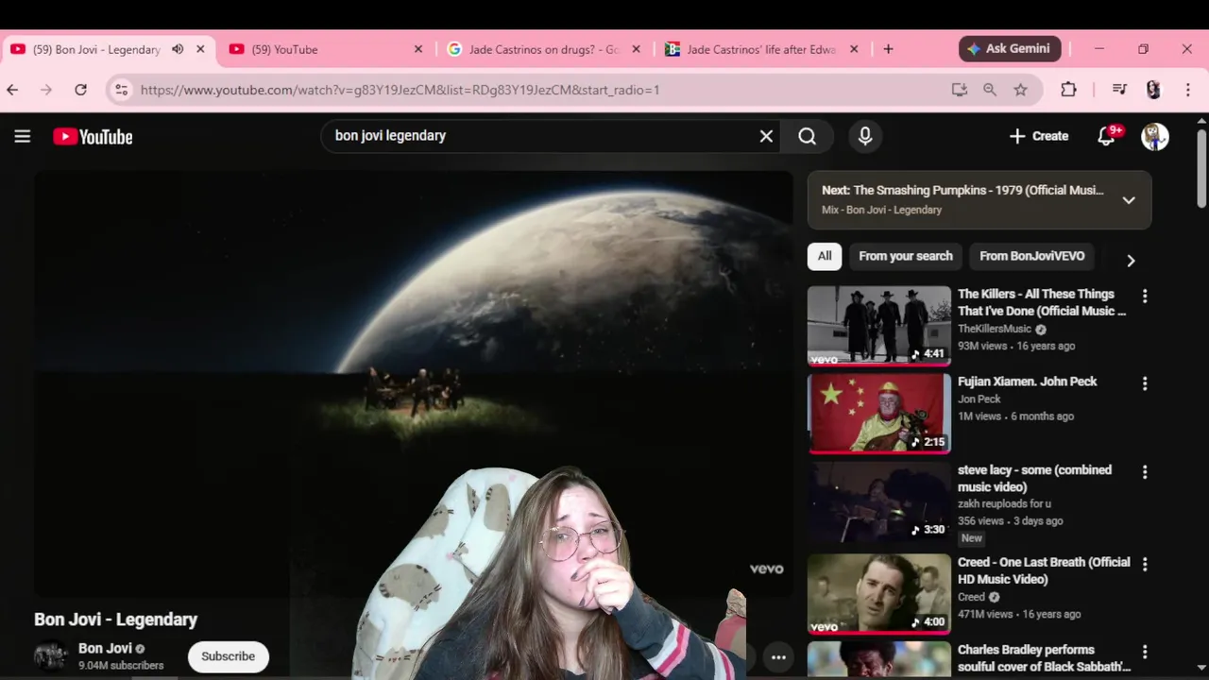
Task: Click the browser address bar URL
Action: point(400,90)
